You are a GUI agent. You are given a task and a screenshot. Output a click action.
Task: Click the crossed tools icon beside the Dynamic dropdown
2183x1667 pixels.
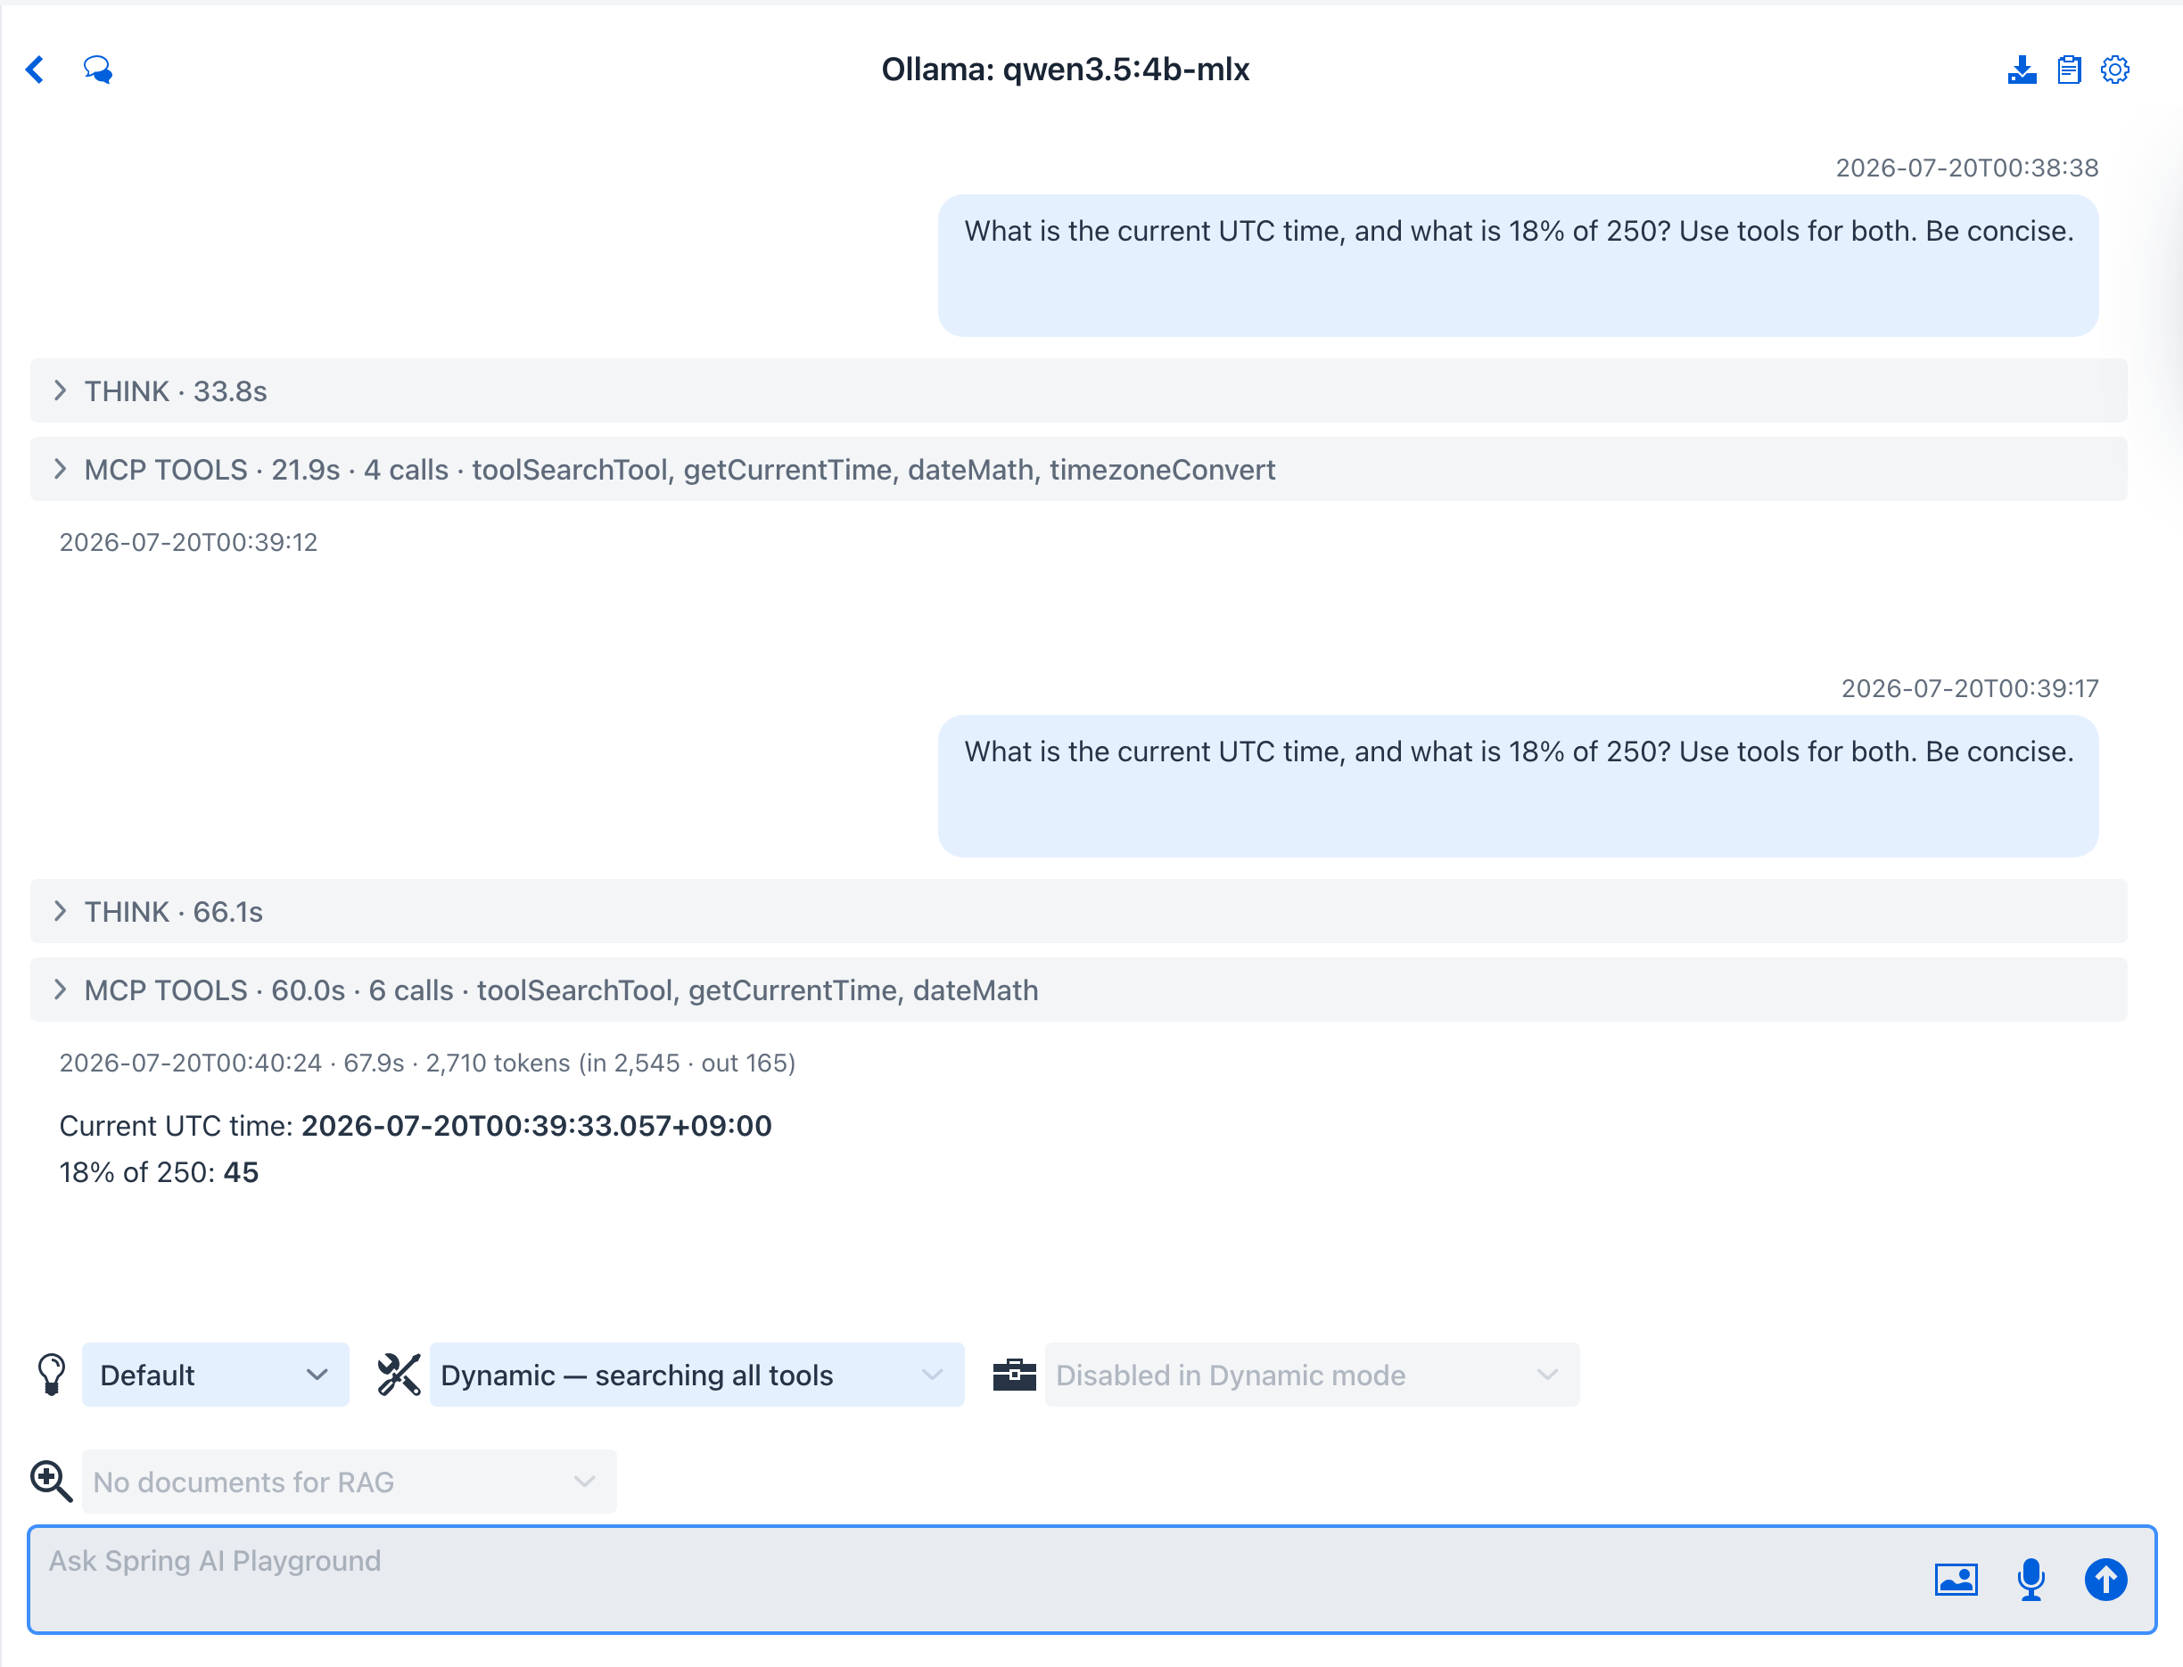click(400, 1375)
